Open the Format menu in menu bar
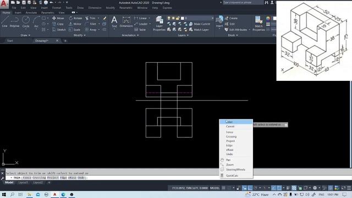The image size is (352, 198). point(57,8)
